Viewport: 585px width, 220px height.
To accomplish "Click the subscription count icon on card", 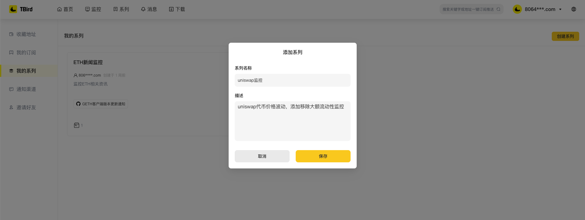I will pos(77,125).
